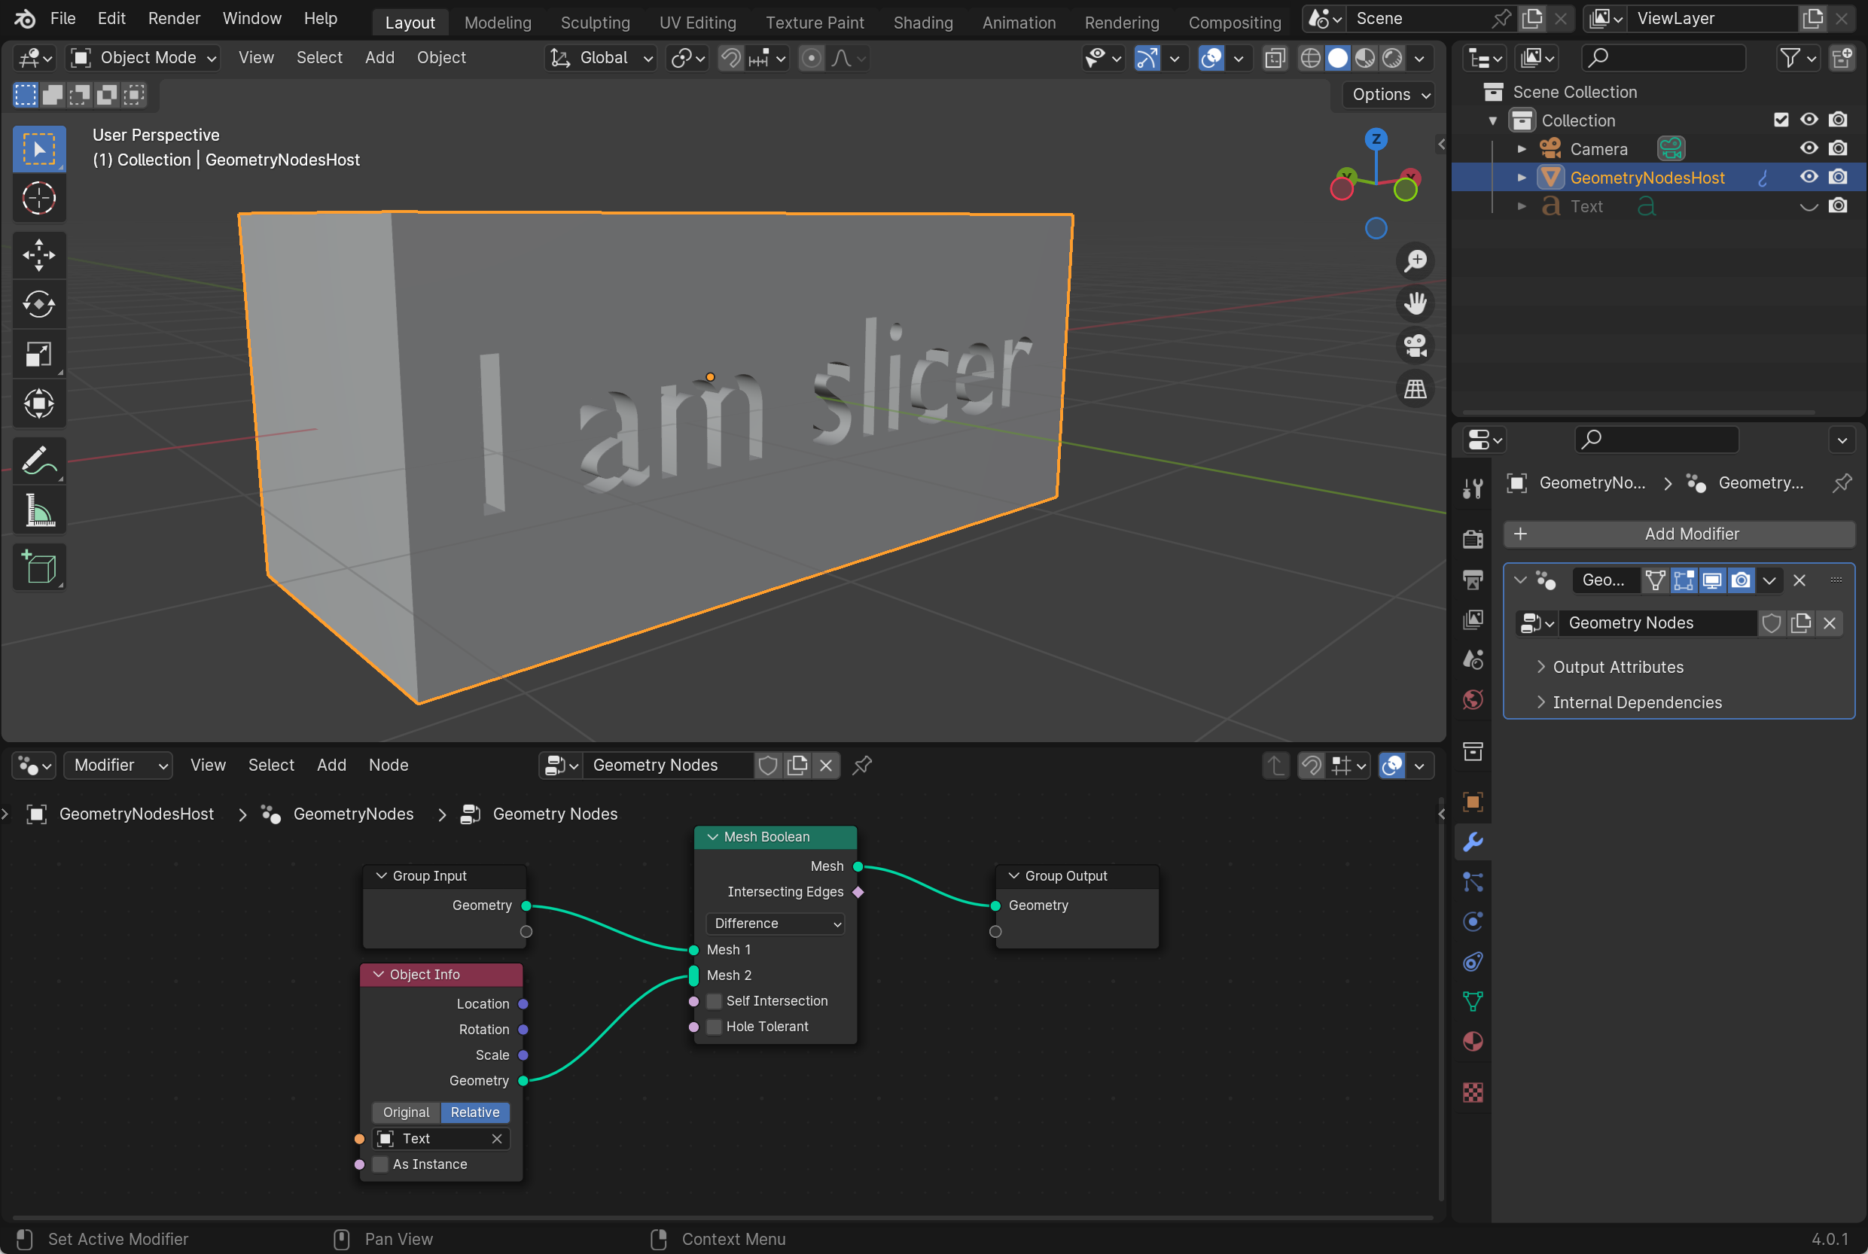The image size is (1868, 1254).
Task: Activate the Annotate pencil tool
Action: [x=38, y=461]
